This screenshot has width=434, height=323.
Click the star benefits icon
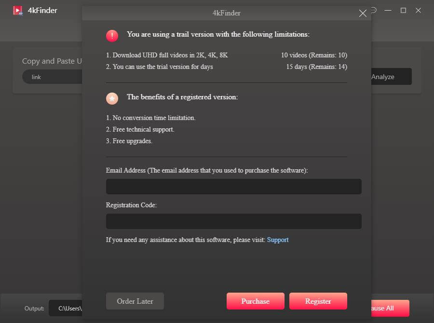112,98
